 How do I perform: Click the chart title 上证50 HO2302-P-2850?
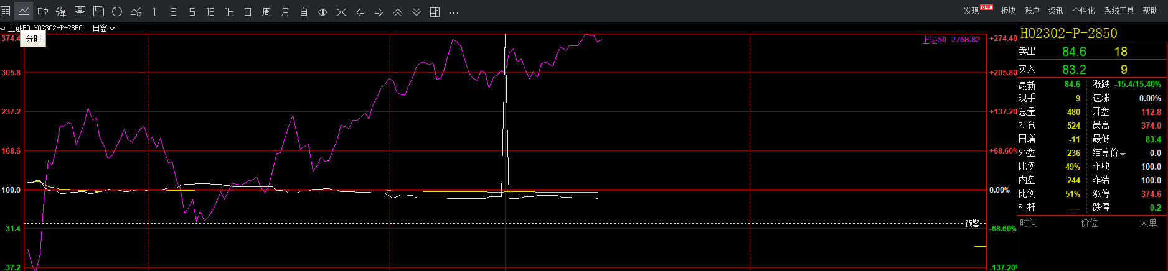(x=45, y=28)
